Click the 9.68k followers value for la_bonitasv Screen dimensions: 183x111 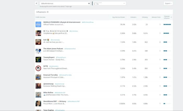[x=134, y=33]
